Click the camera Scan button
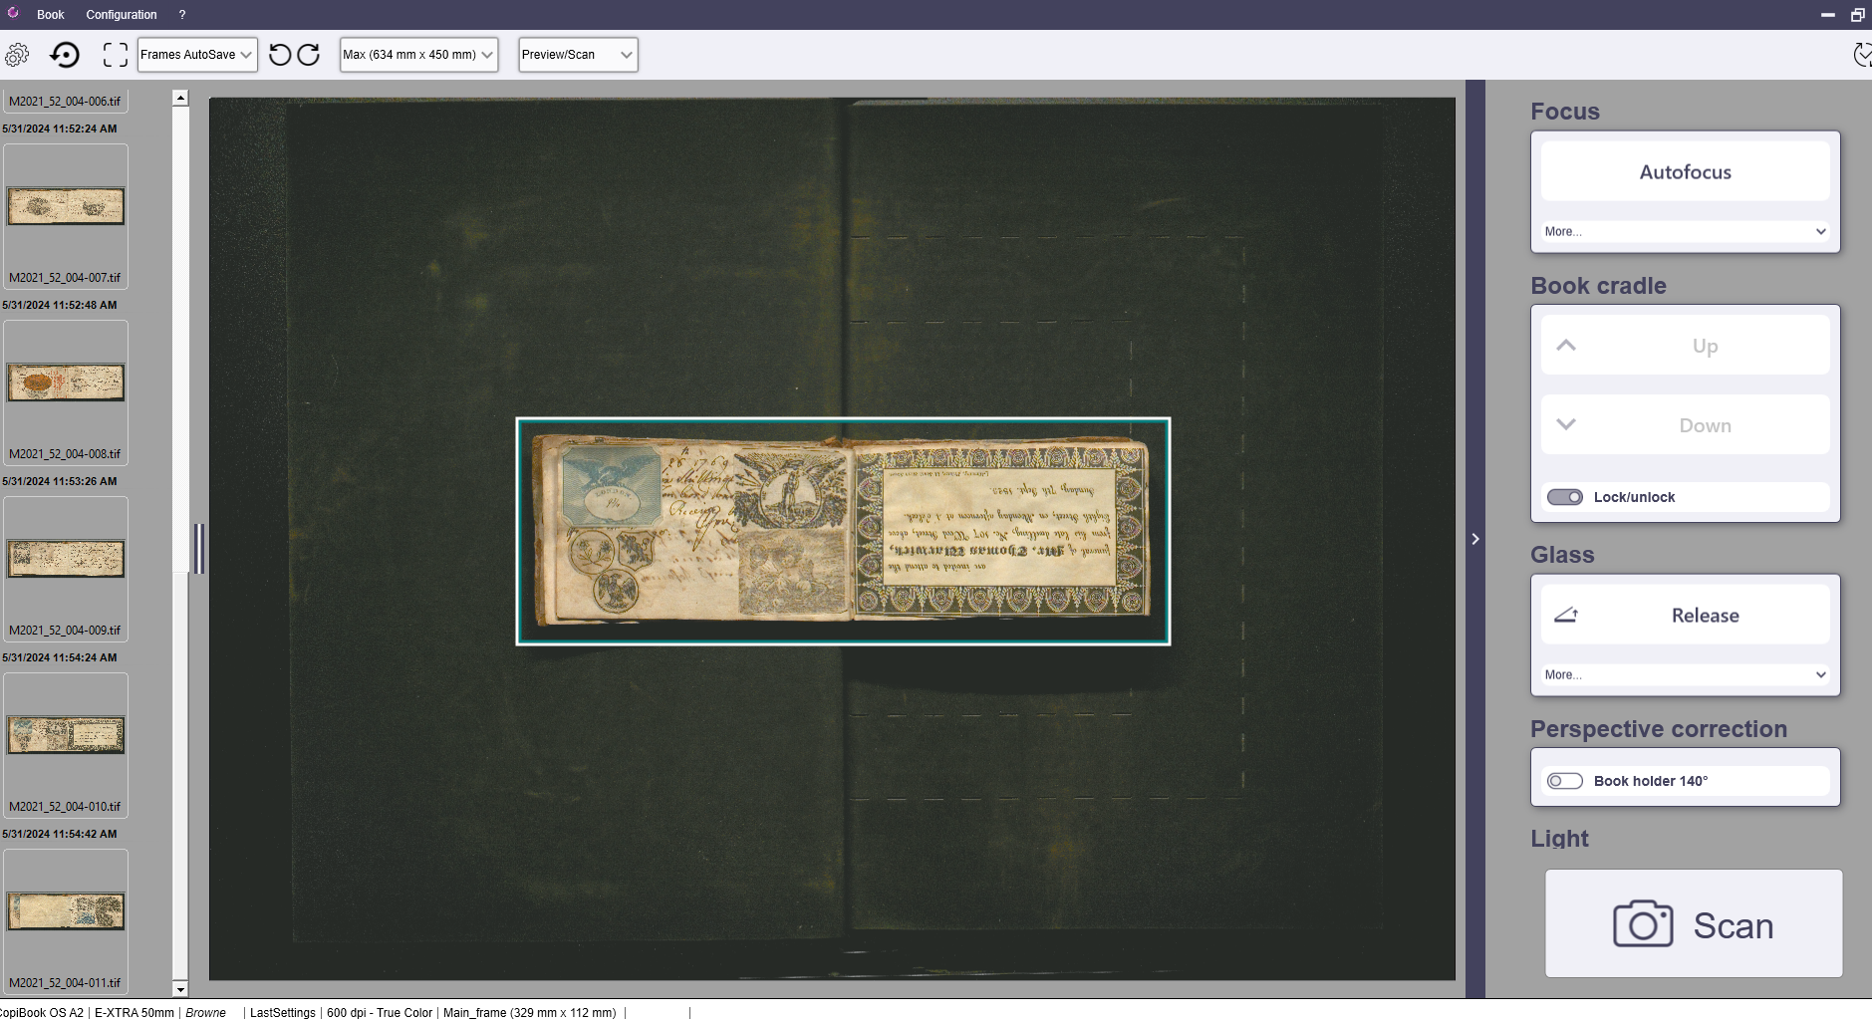1872x1023 pixels. [1693, 923]
